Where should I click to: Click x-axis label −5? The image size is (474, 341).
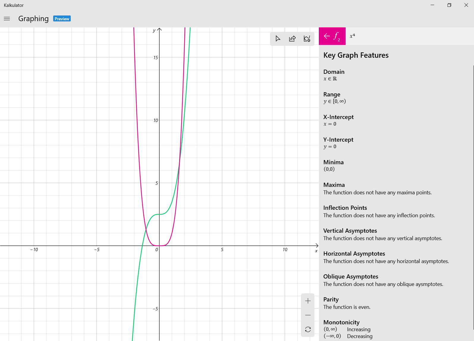[x=97, y=250]
